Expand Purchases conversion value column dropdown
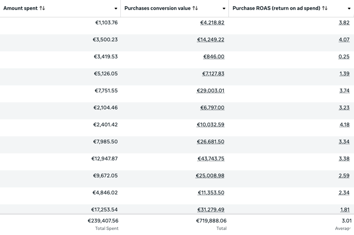354x235 pixels. pyautogui.click(x=224, y=8)
